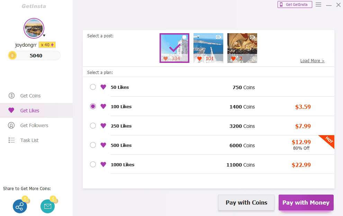Click the gold coin icon beside the 5040 balance
Image resolution: width=343 pixels, height=216 pixels.
[x=12, y=55]
